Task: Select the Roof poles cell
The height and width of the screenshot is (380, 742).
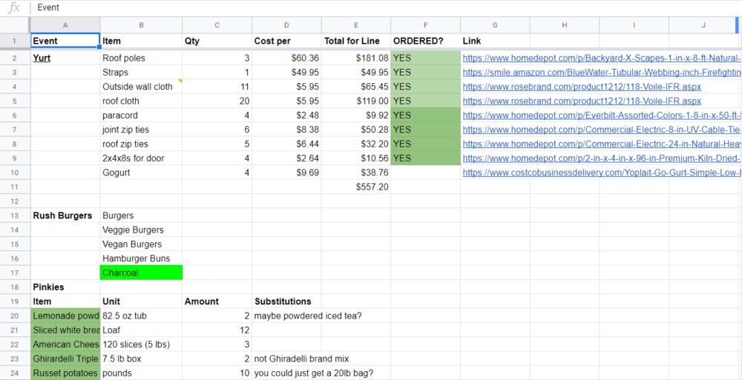Action: click(x=141, y=58)
